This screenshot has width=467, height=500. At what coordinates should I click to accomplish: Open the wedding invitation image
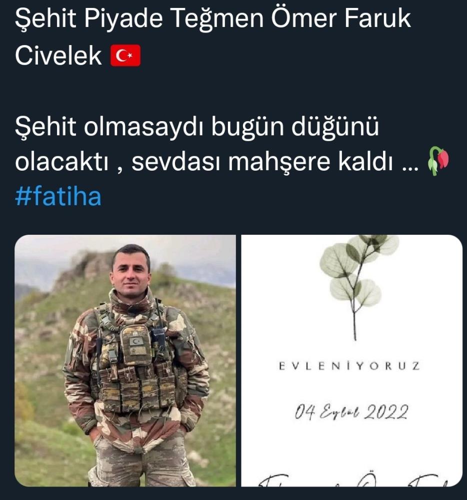pyautogui.click(x=351, y=360)
